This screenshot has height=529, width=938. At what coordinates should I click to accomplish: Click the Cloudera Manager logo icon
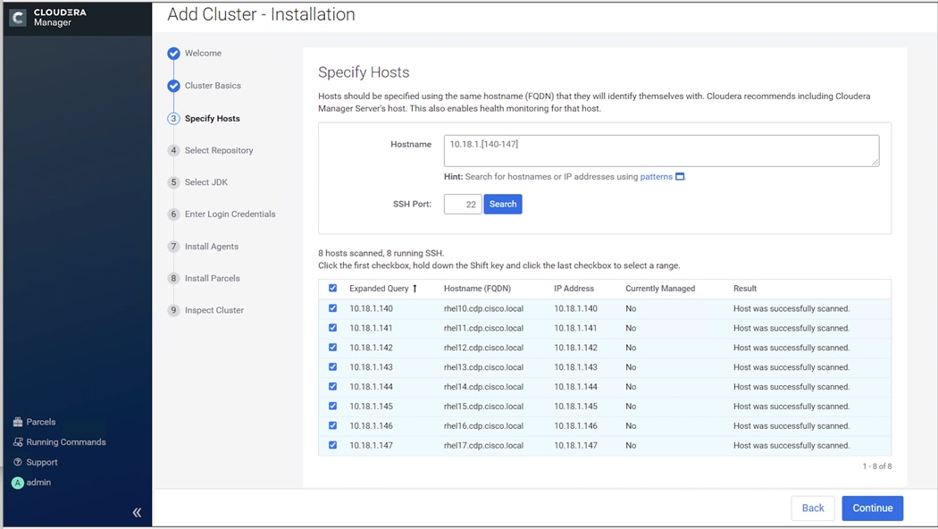click(x=18, y=18)
